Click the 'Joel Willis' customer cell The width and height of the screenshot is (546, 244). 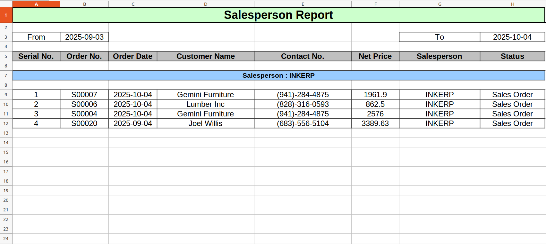pos(206,123)
